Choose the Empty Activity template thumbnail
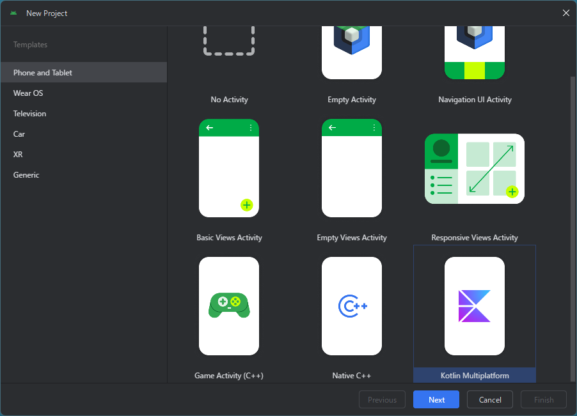Image resolution: width=577 pixels, height=416 pixels. (x=352, y=52)
